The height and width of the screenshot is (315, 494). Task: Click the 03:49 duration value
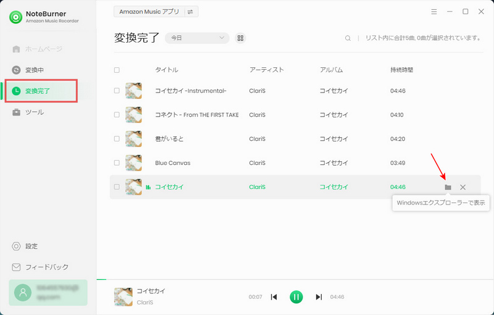[x=398, y=163]
